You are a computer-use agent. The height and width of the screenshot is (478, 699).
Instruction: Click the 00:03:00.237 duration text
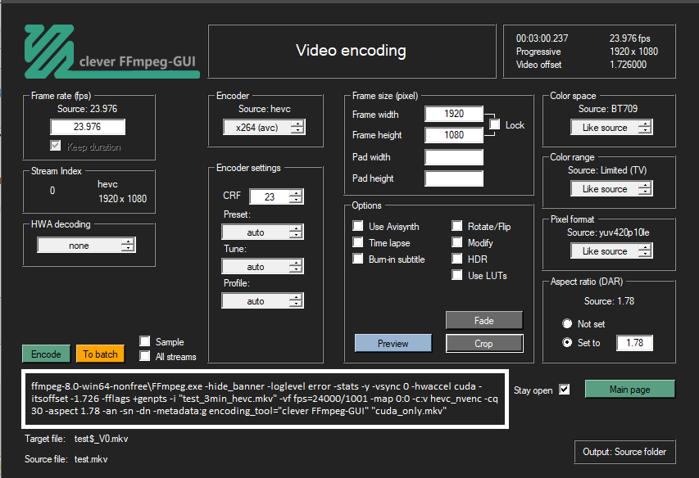[x=542, y=38]
